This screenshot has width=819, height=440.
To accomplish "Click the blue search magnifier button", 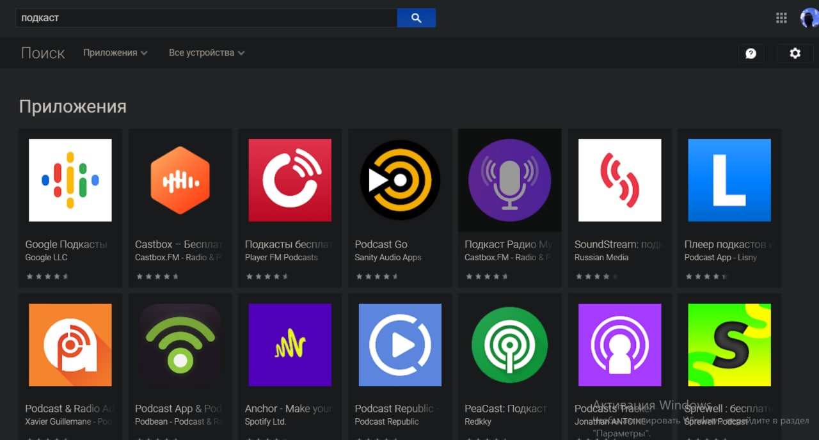I will 417,18.
